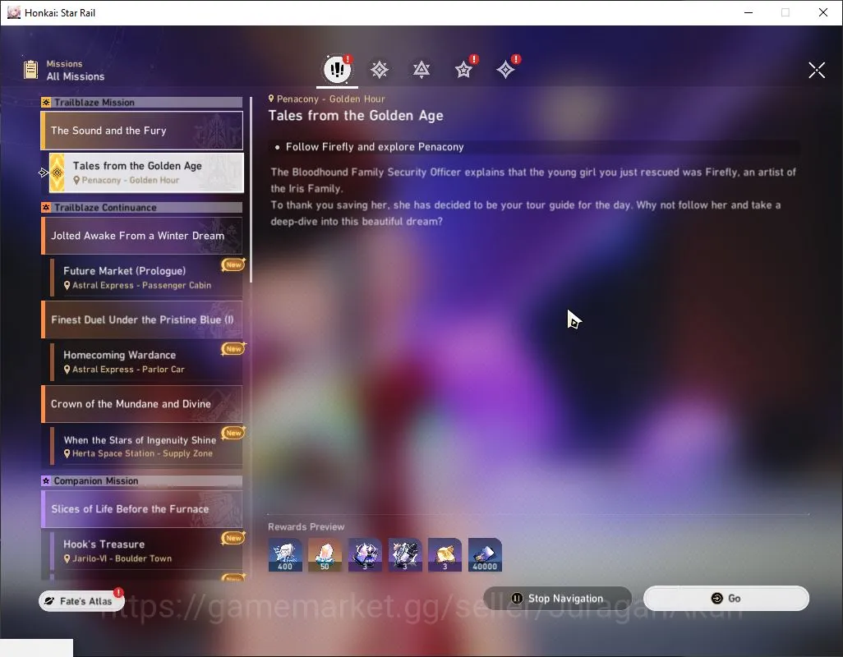View the 40000 Credits reward icon

[485, 555]
